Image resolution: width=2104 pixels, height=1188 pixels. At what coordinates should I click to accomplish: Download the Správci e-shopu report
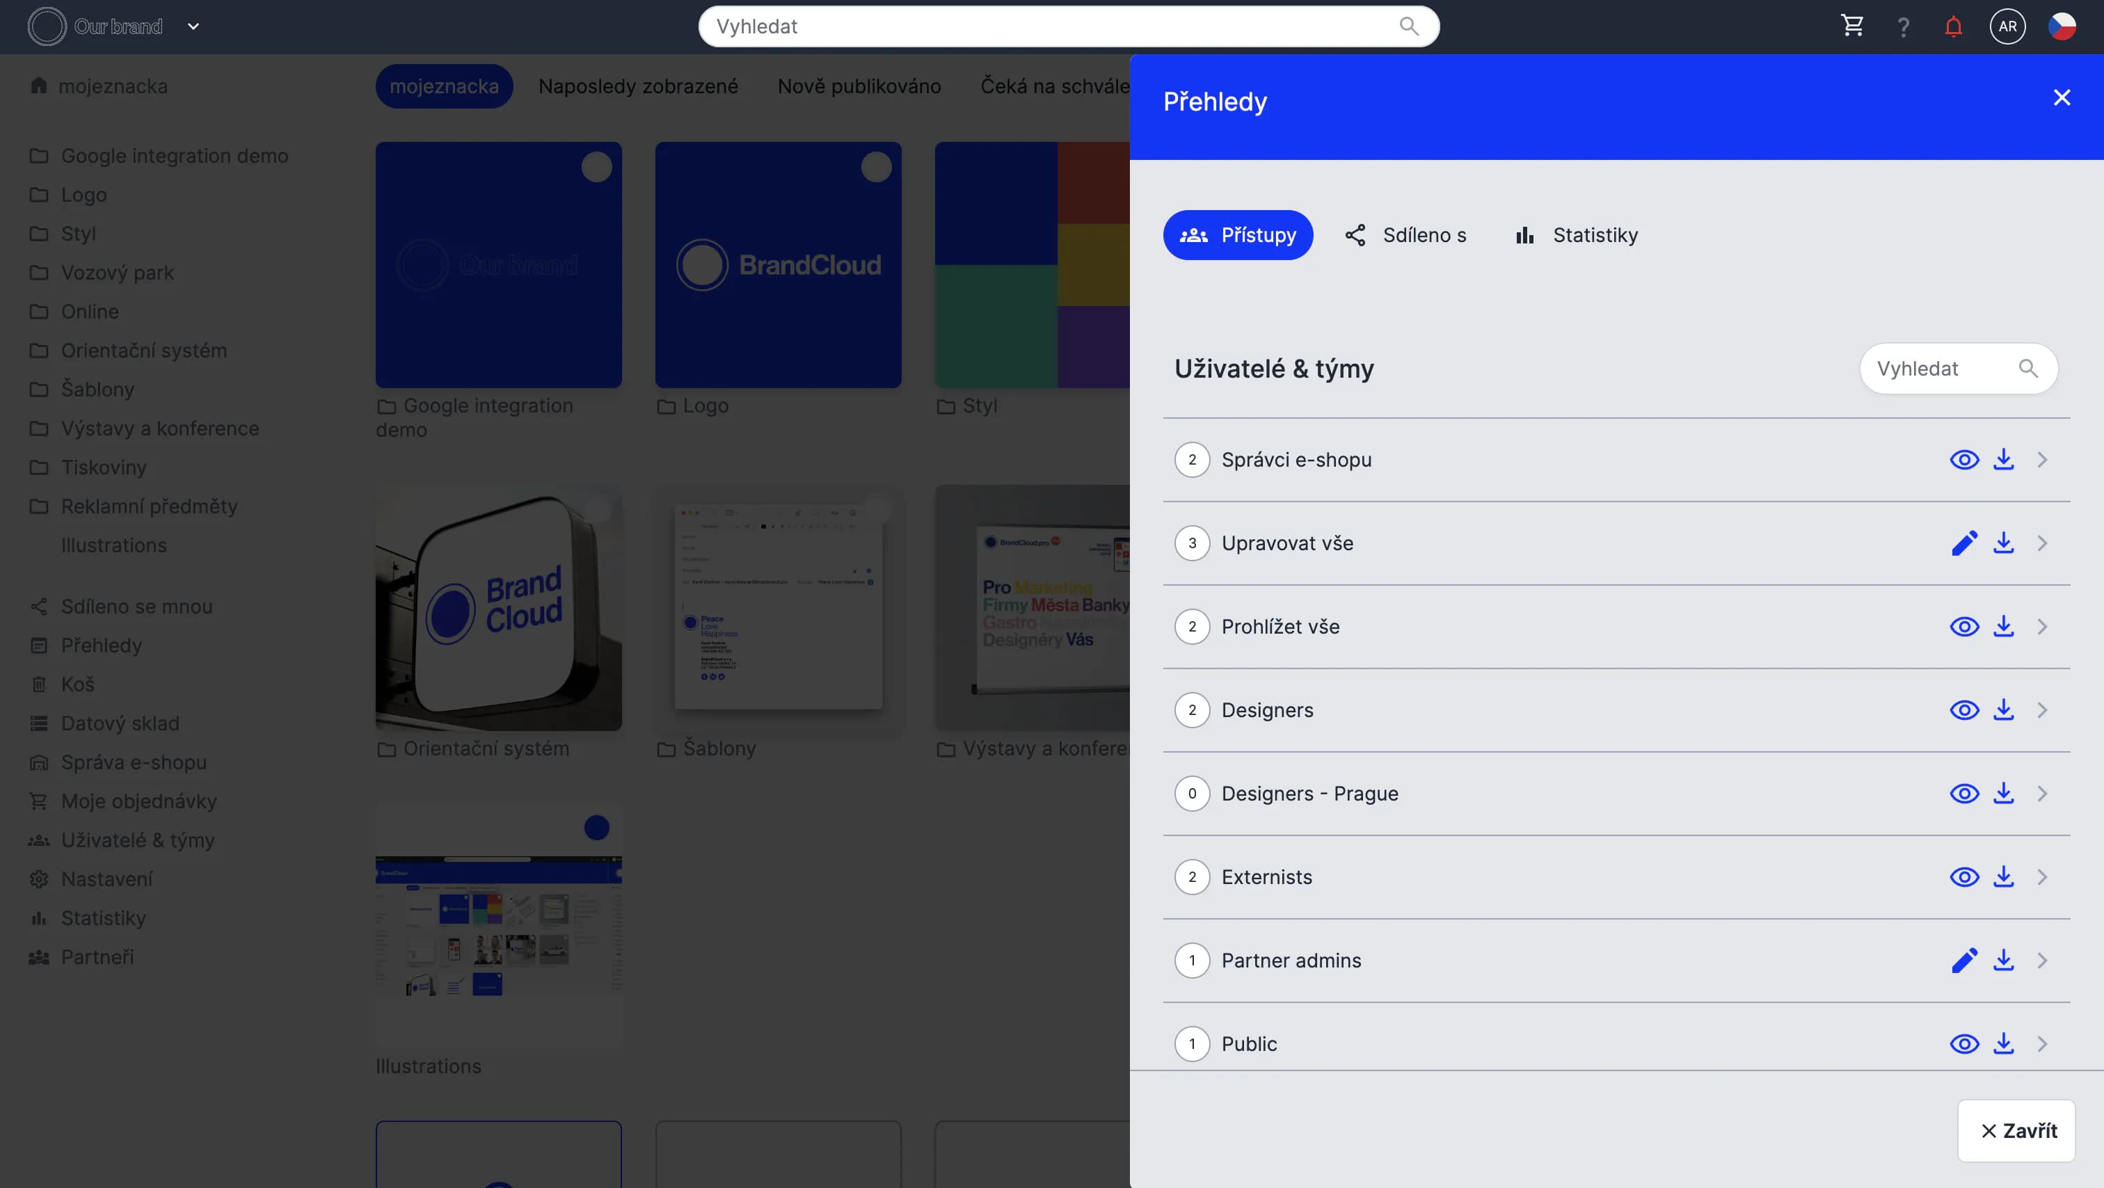click(2002, 460)
